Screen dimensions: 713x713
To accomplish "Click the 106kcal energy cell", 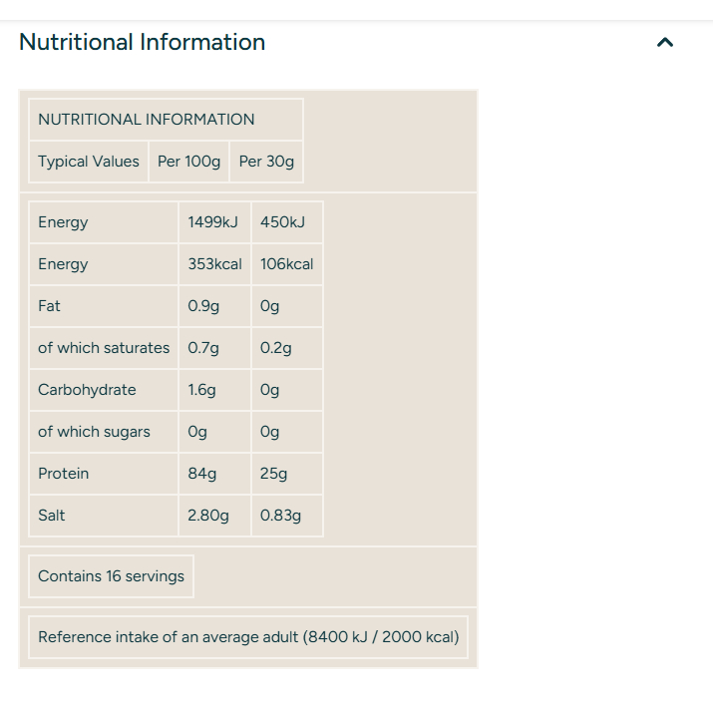I will coord(287,263).
